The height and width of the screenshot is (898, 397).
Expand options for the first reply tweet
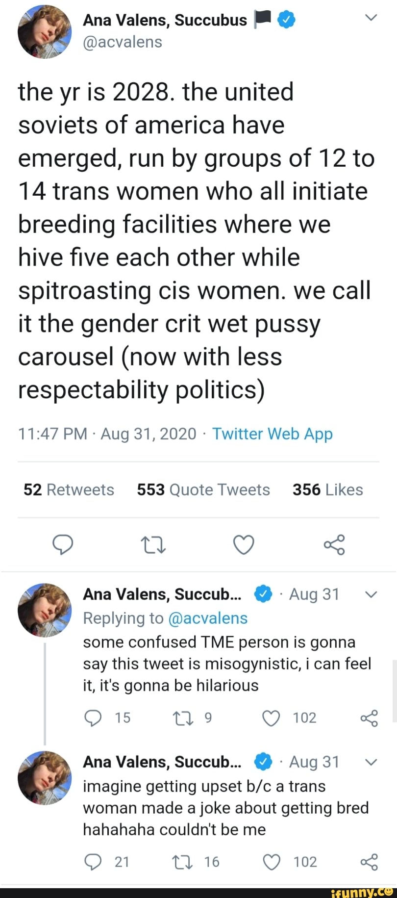click(x=371, y=594)
